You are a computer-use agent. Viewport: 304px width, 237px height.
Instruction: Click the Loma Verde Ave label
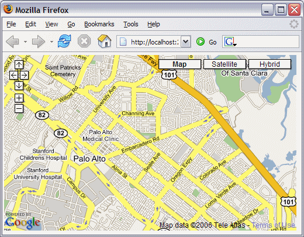click(220, 195)
